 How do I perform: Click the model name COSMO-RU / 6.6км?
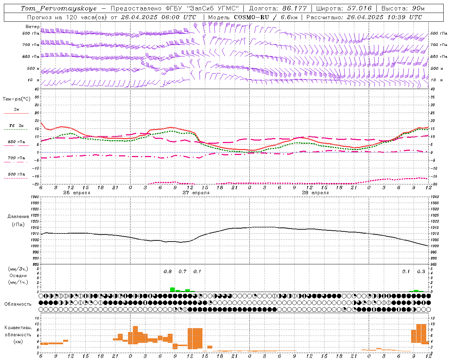pyautogui.click(x=266, y=17)
